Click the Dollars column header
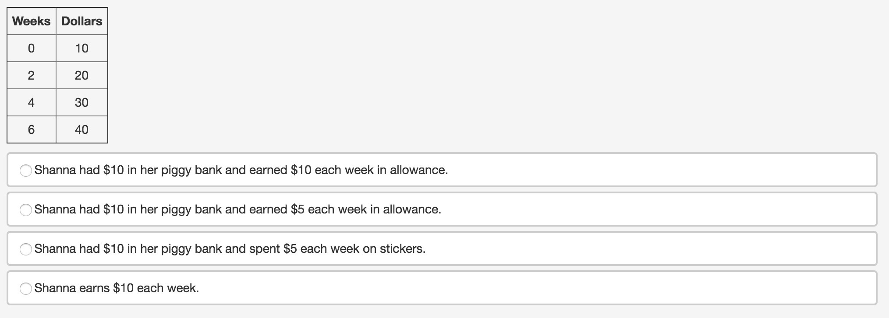 pyautogui.click(x=81, y=21)
